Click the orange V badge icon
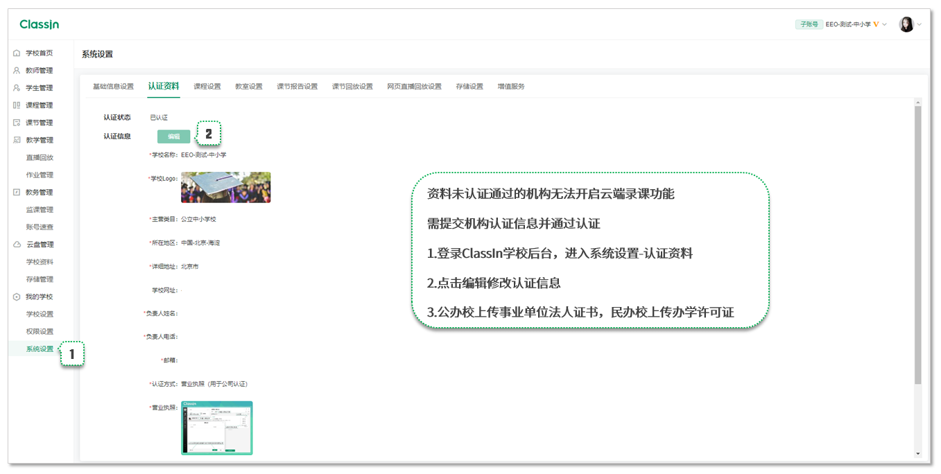Viewport: 941px width, 474px height. 876,24
